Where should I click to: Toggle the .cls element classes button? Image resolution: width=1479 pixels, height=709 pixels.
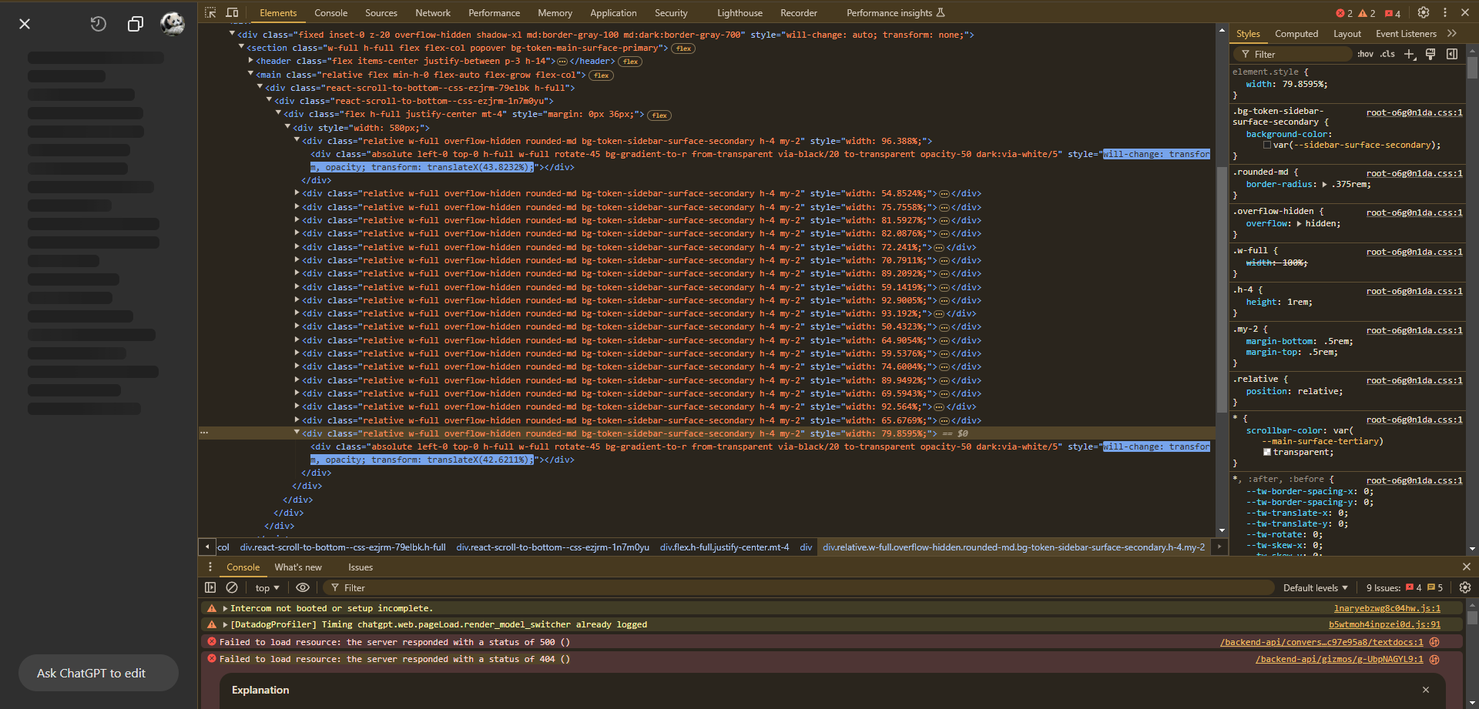(1387, 54)
